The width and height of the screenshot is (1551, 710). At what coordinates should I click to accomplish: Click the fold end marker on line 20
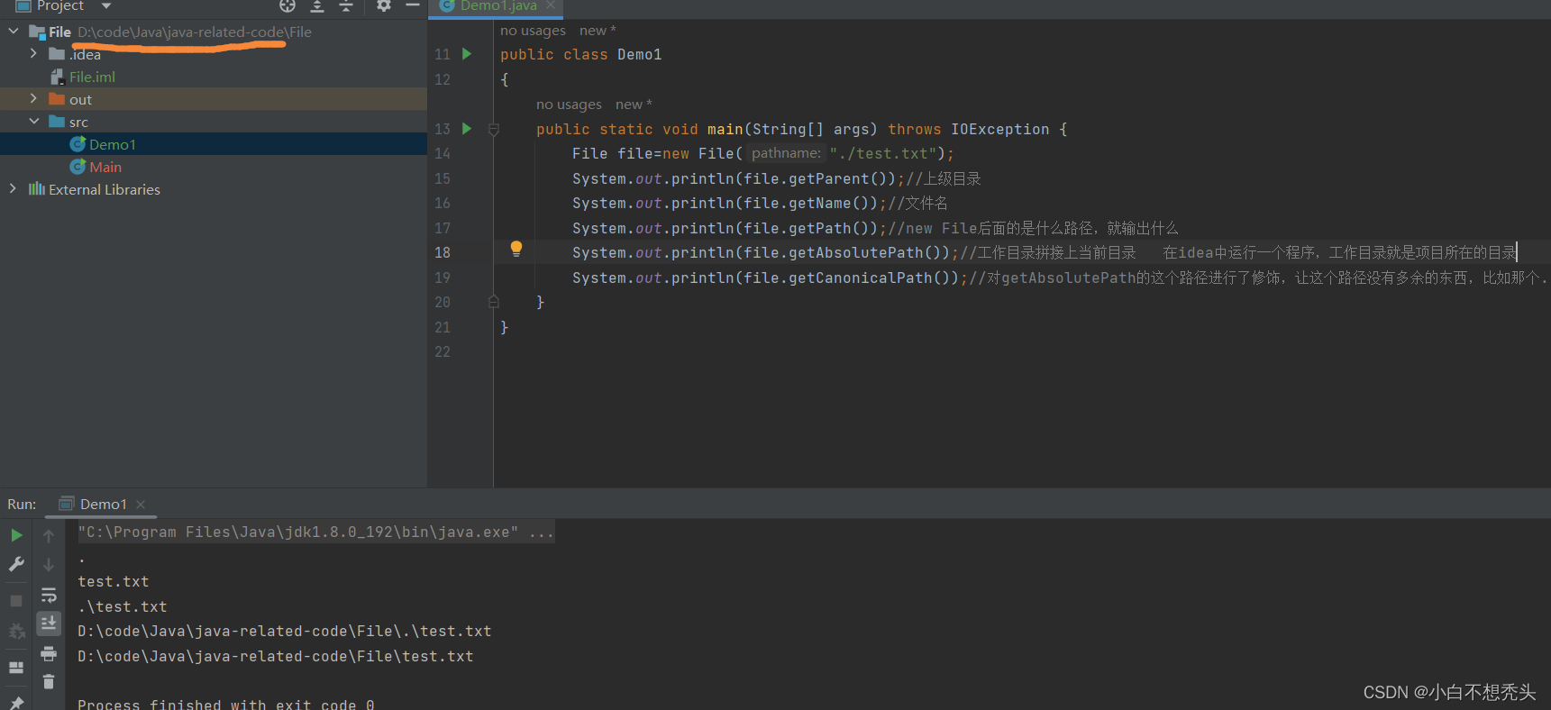coord(494,302)
